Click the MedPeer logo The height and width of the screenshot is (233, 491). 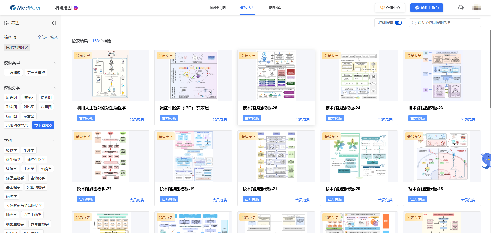point(25,8)
